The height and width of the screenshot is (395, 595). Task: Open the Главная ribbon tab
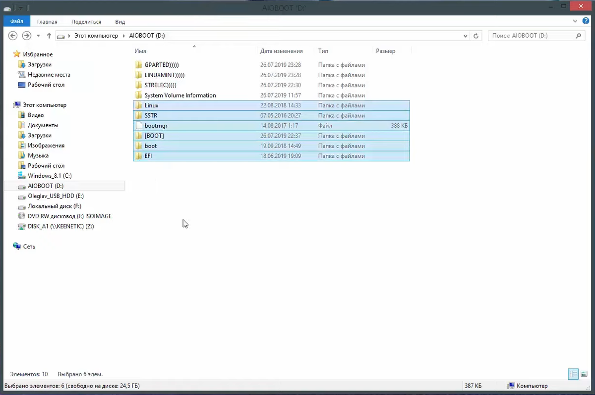[47, 22]
